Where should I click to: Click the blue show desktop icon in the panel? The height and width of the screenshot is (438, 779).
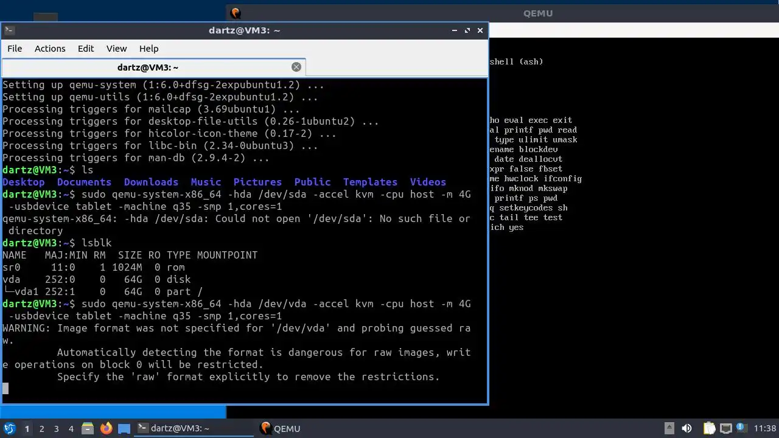point(124,428)
